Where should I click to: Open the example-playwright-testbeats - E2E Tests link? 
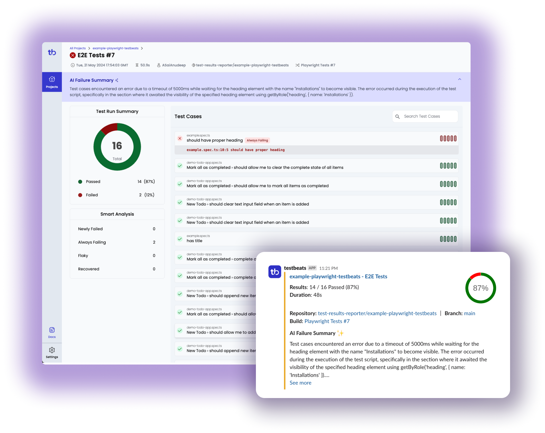(338, 277)
